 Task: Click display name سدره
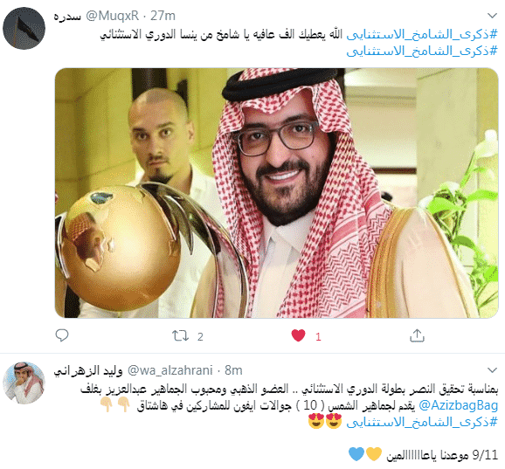(x=67, y=16)
